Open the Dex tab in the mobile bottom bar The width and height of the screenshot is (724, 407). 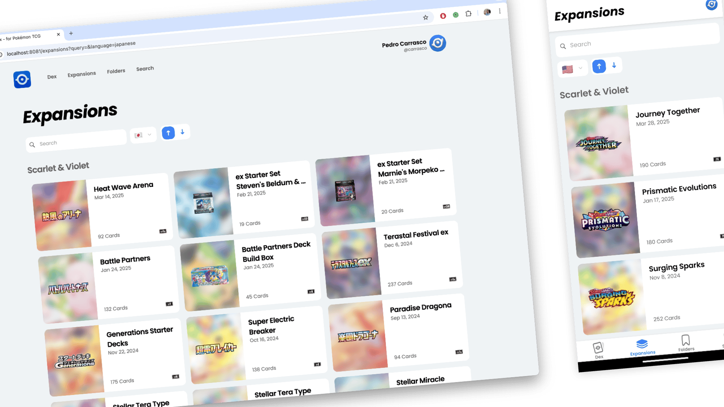(598, 350)
